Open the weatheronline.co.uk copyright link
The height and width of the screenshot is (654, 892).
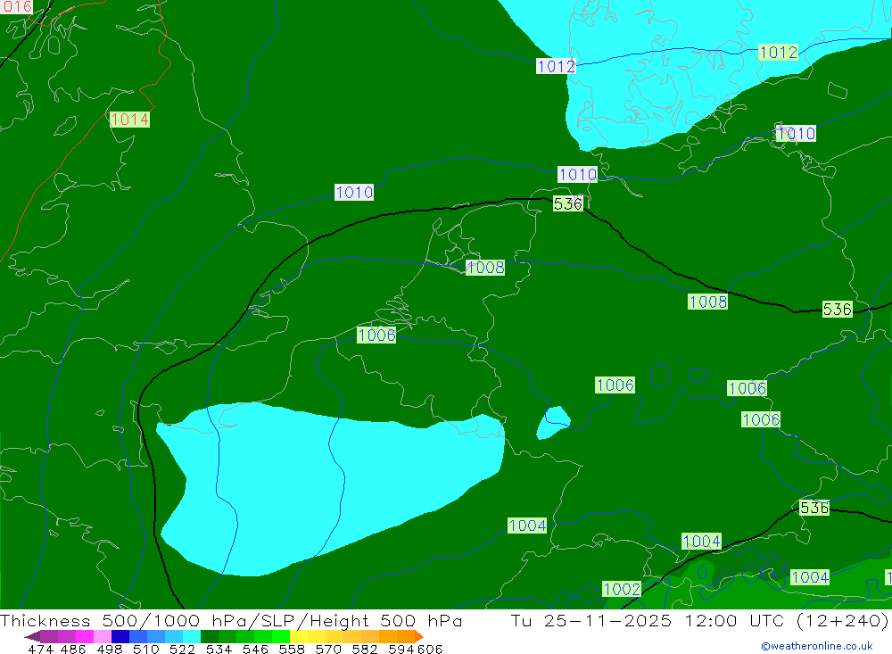[817, 646]
